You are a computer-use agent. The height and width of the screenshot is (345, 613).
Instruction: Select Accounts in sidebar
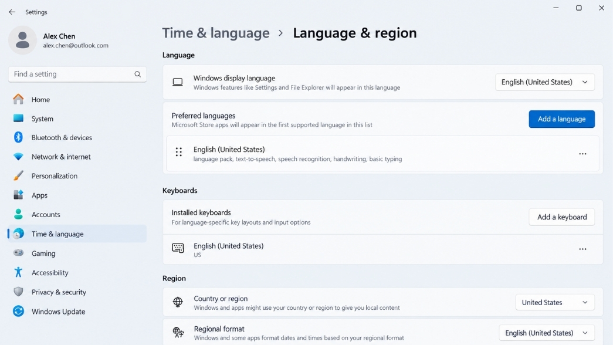77,214
